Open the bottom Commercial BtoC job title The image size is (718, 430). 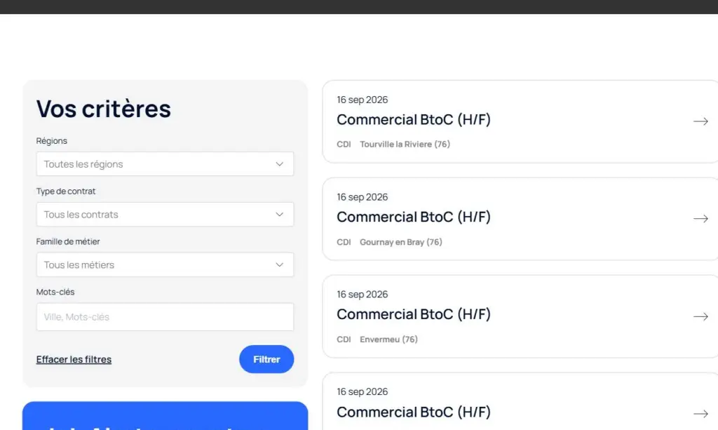pyautogui.click(x=414, y=412)
